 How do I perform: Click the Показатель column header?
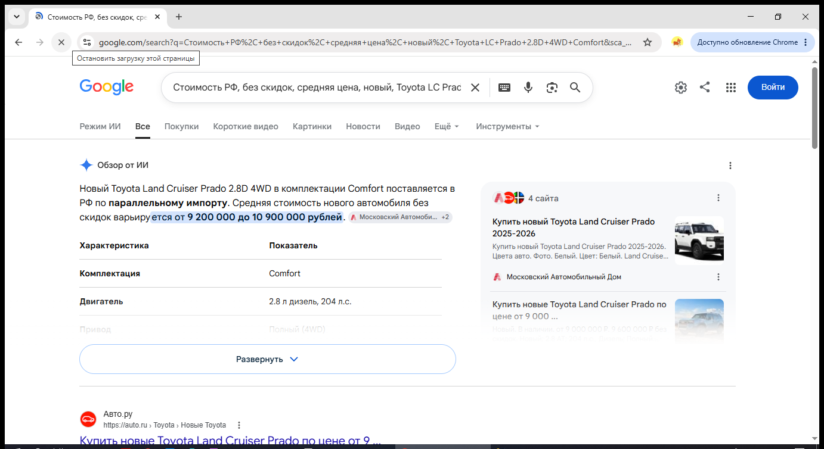click(x=293, y=245)
